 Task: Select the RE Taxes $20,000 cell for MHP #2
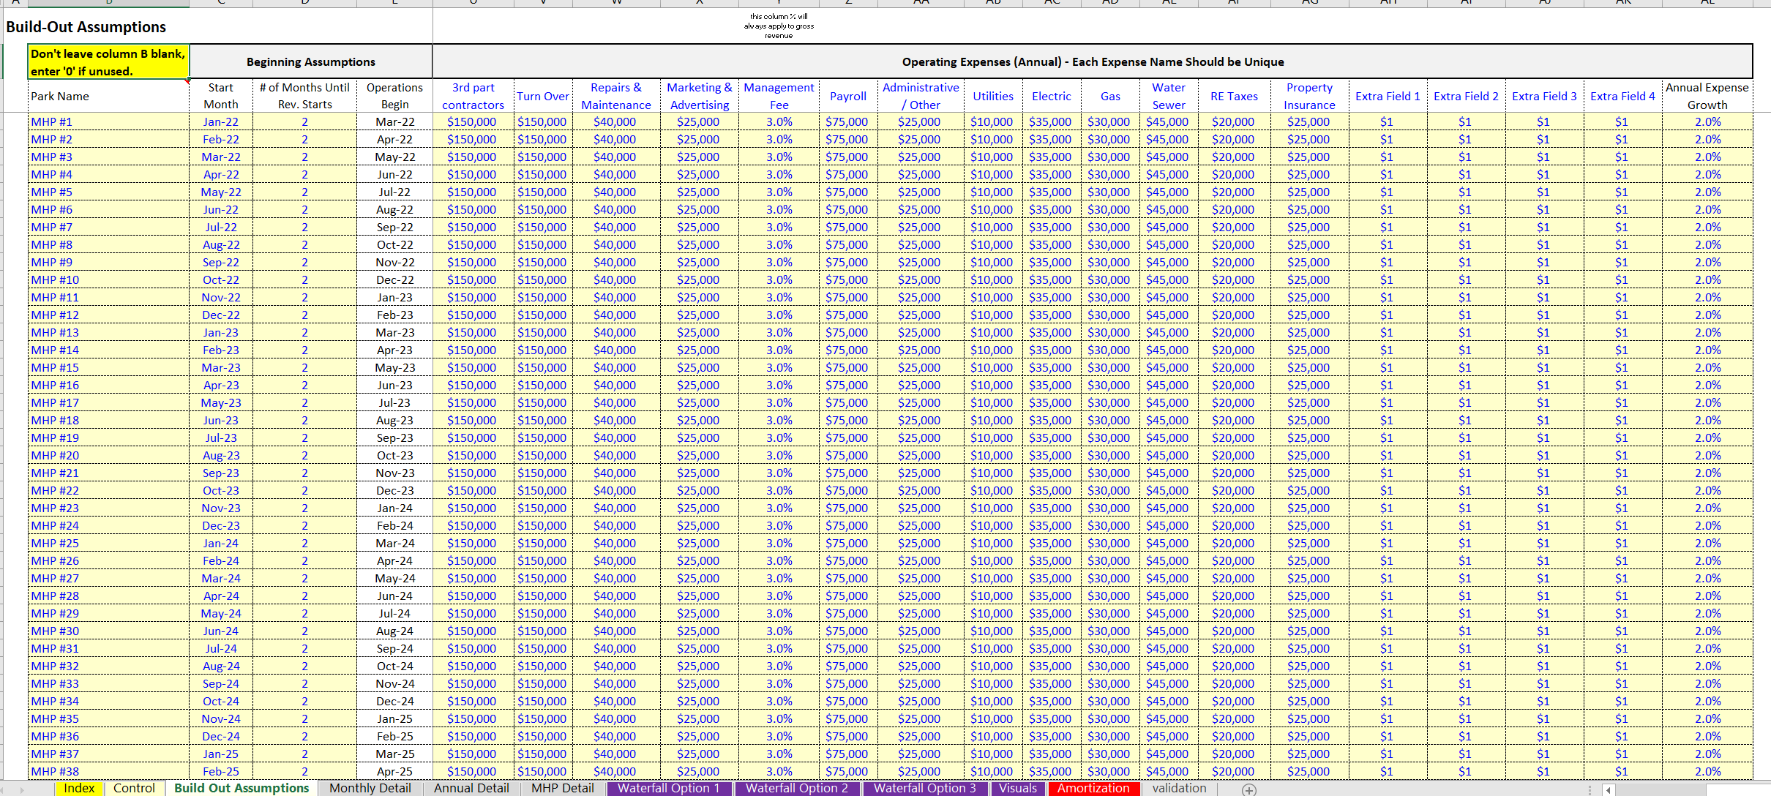tap(1234, 140)
